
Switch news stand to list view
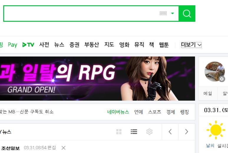tap(134, 132)
